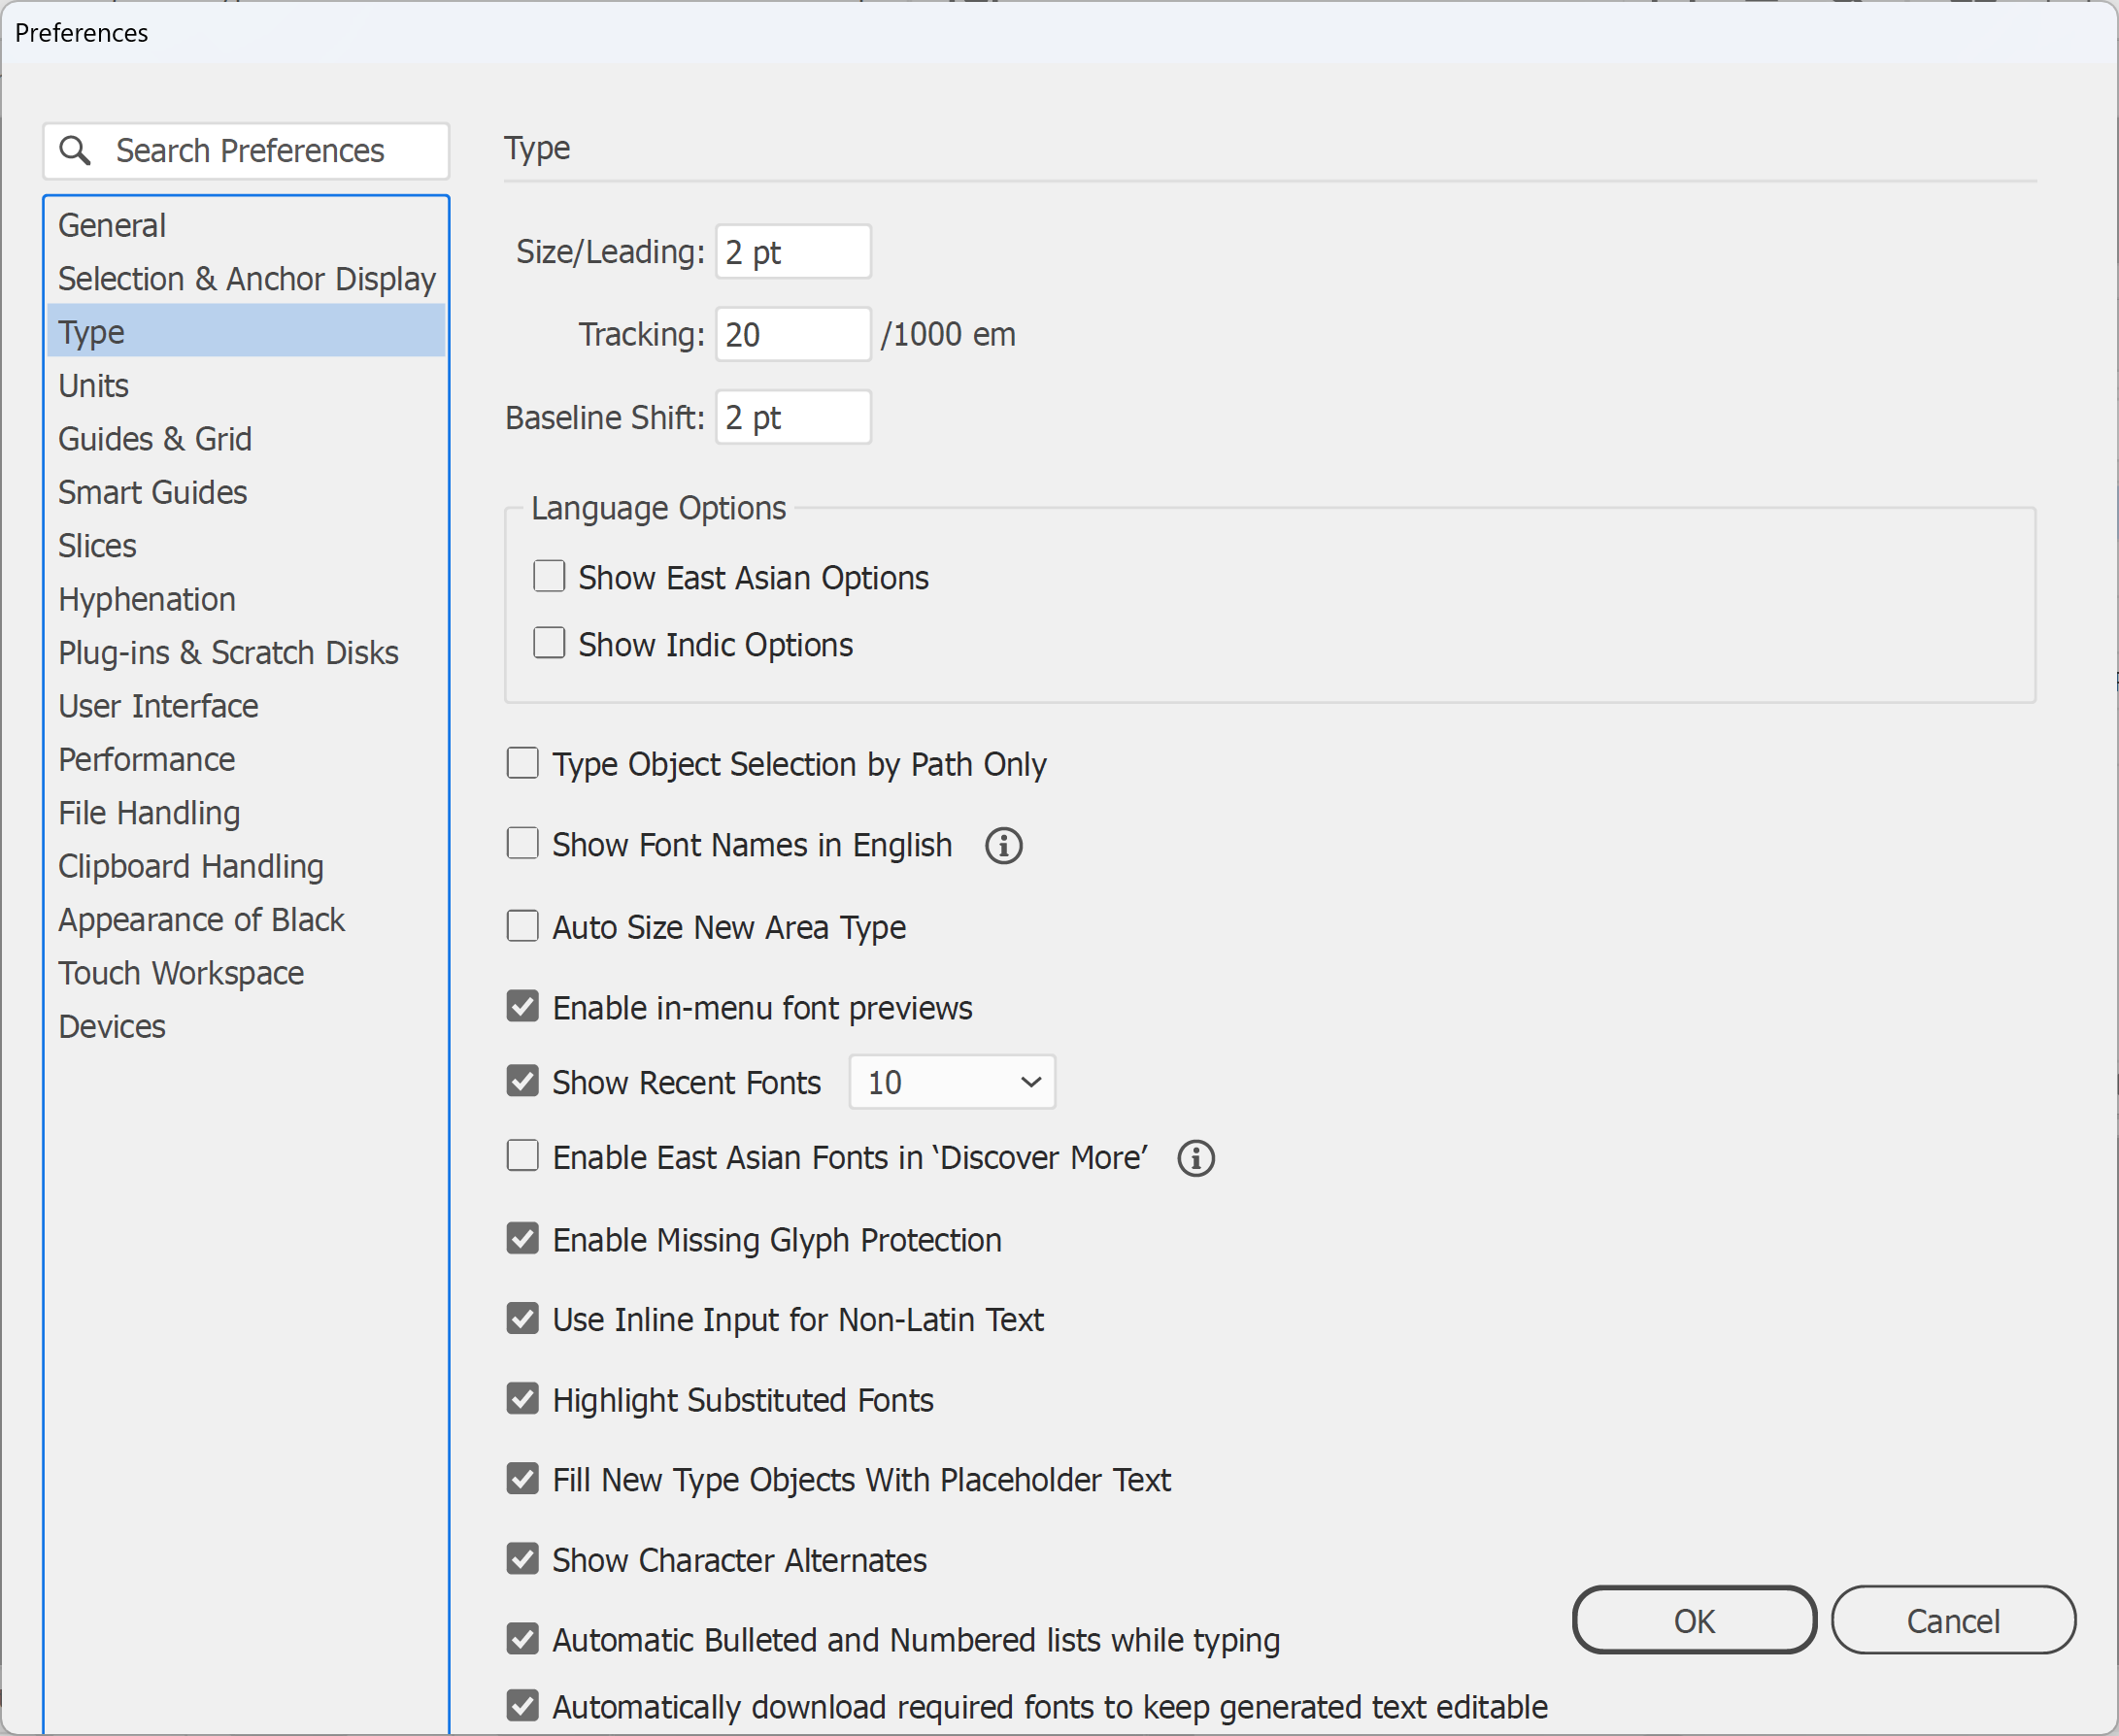2119x1736 pixels.
Task: Click the Tracking value field
Action: coord(793,334)
